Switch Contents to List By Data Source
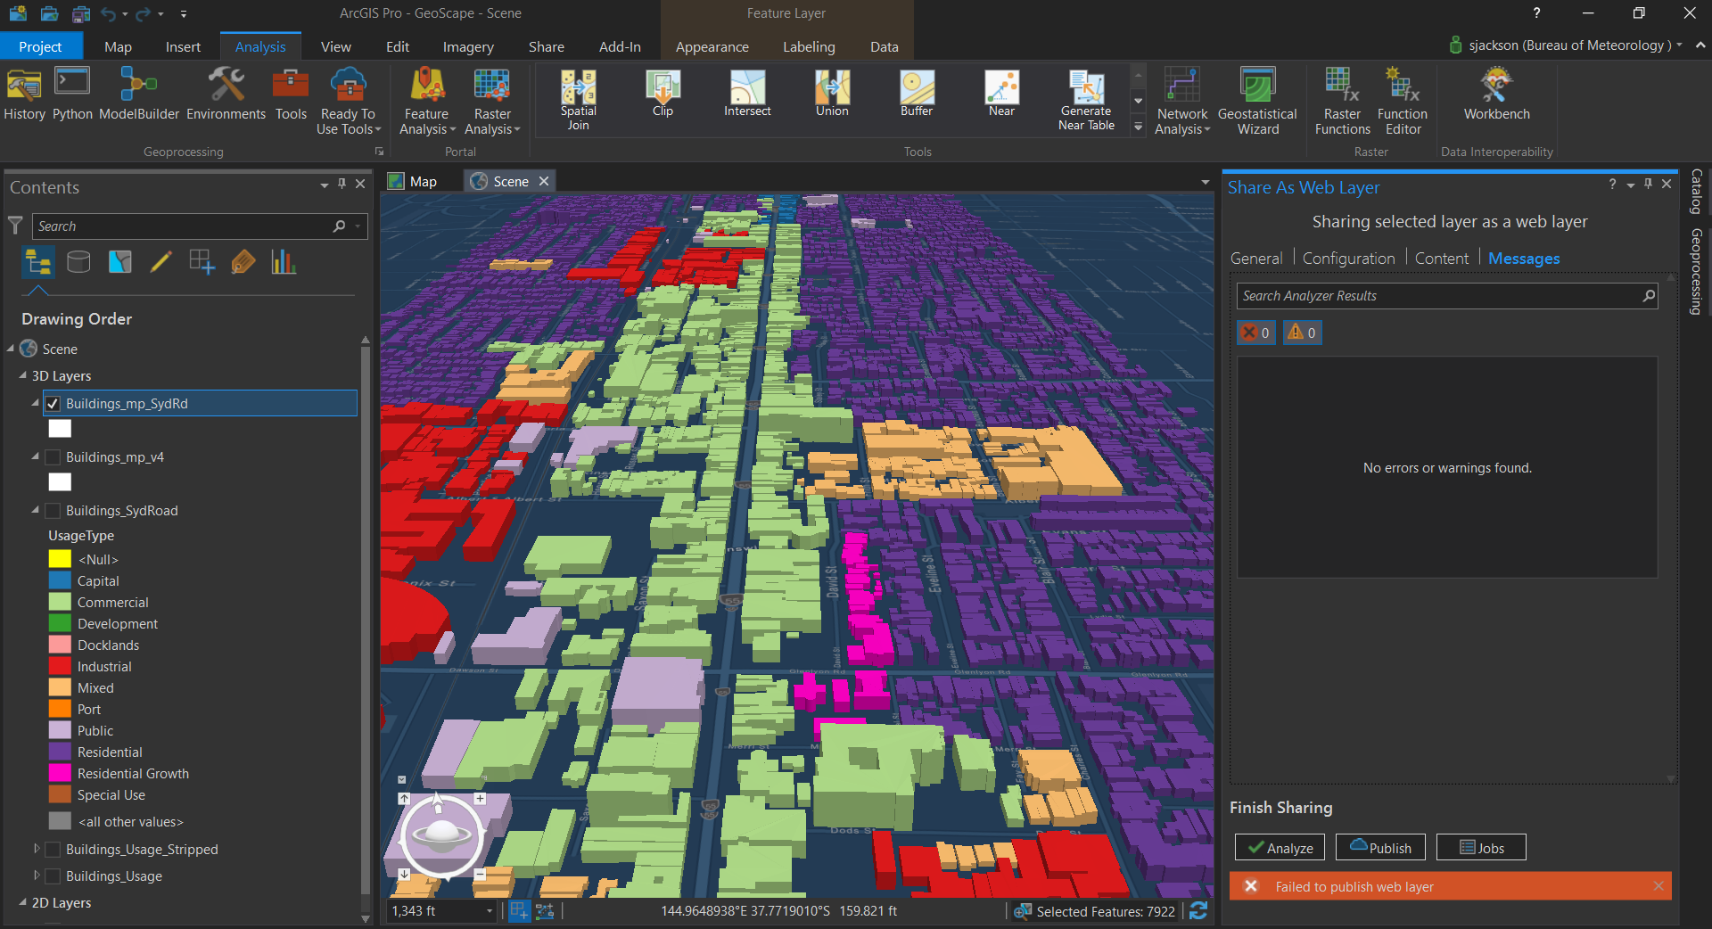 [x=78, y=262]
